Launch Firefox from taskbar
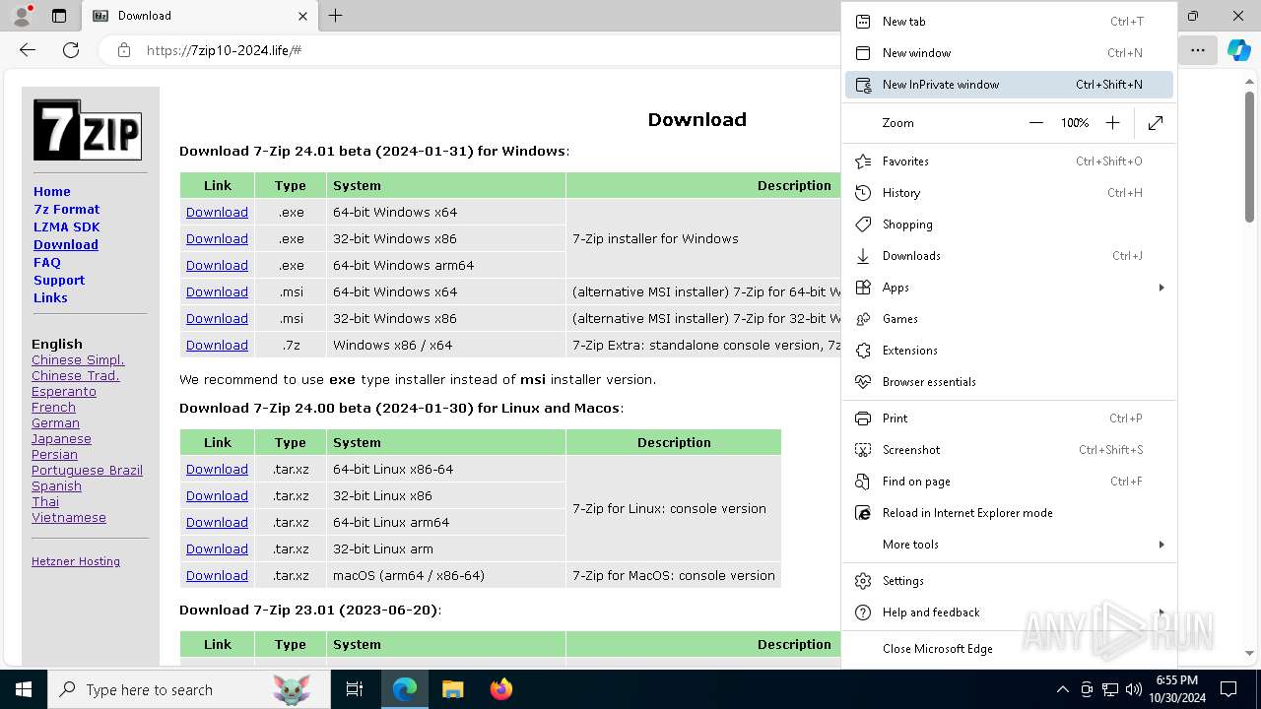 501,689
